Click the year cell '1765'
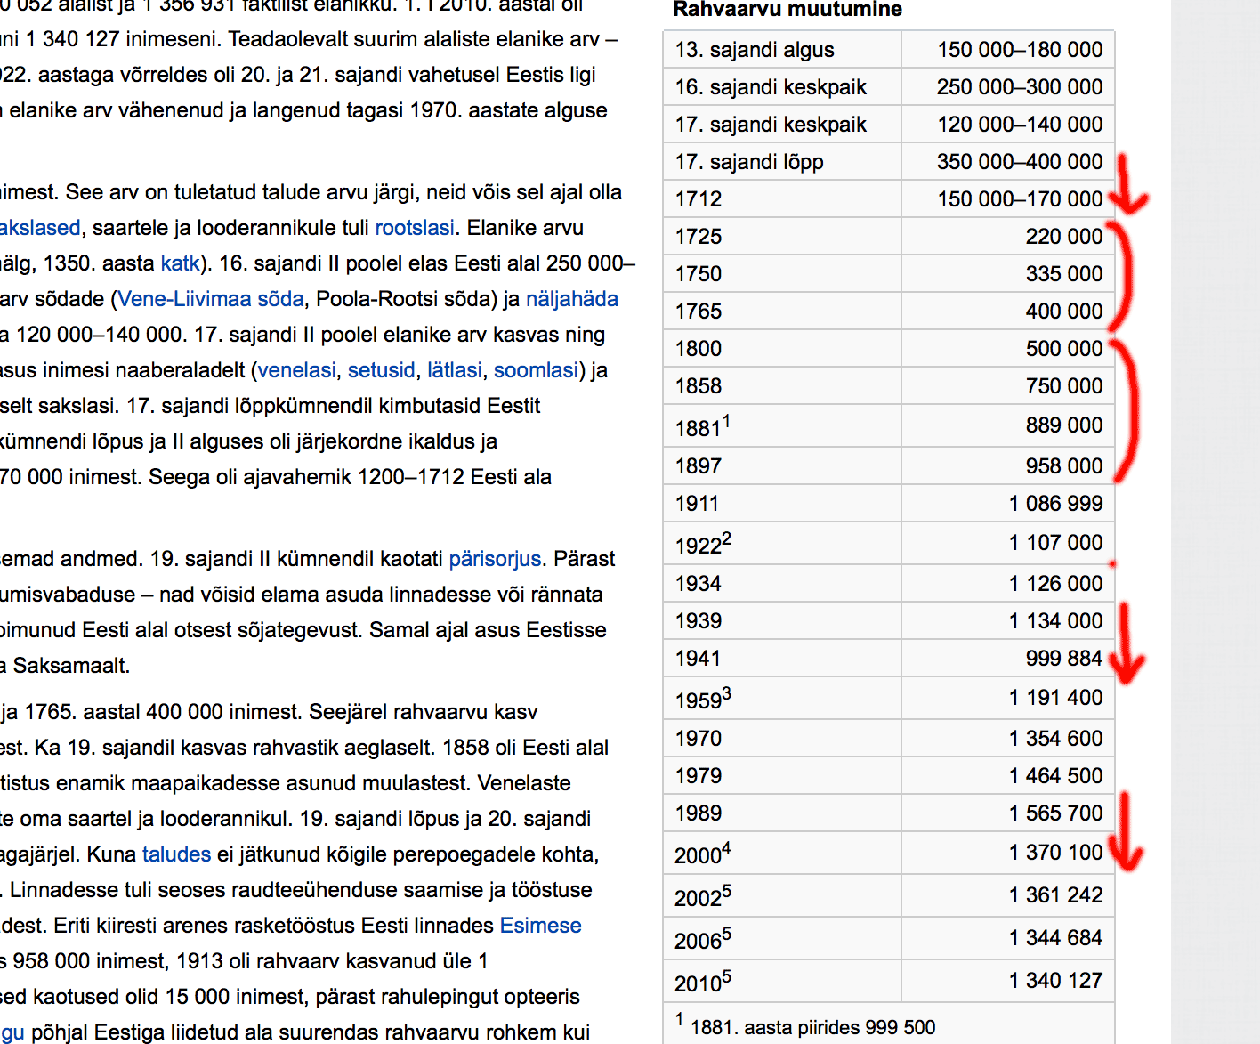The image size is (1260, 1044). [x=699, y=312]
